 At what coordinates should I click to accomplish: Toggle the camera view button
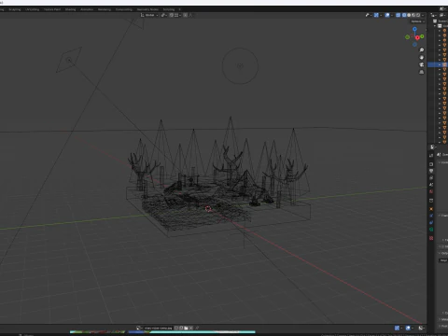tap(422, 64)
